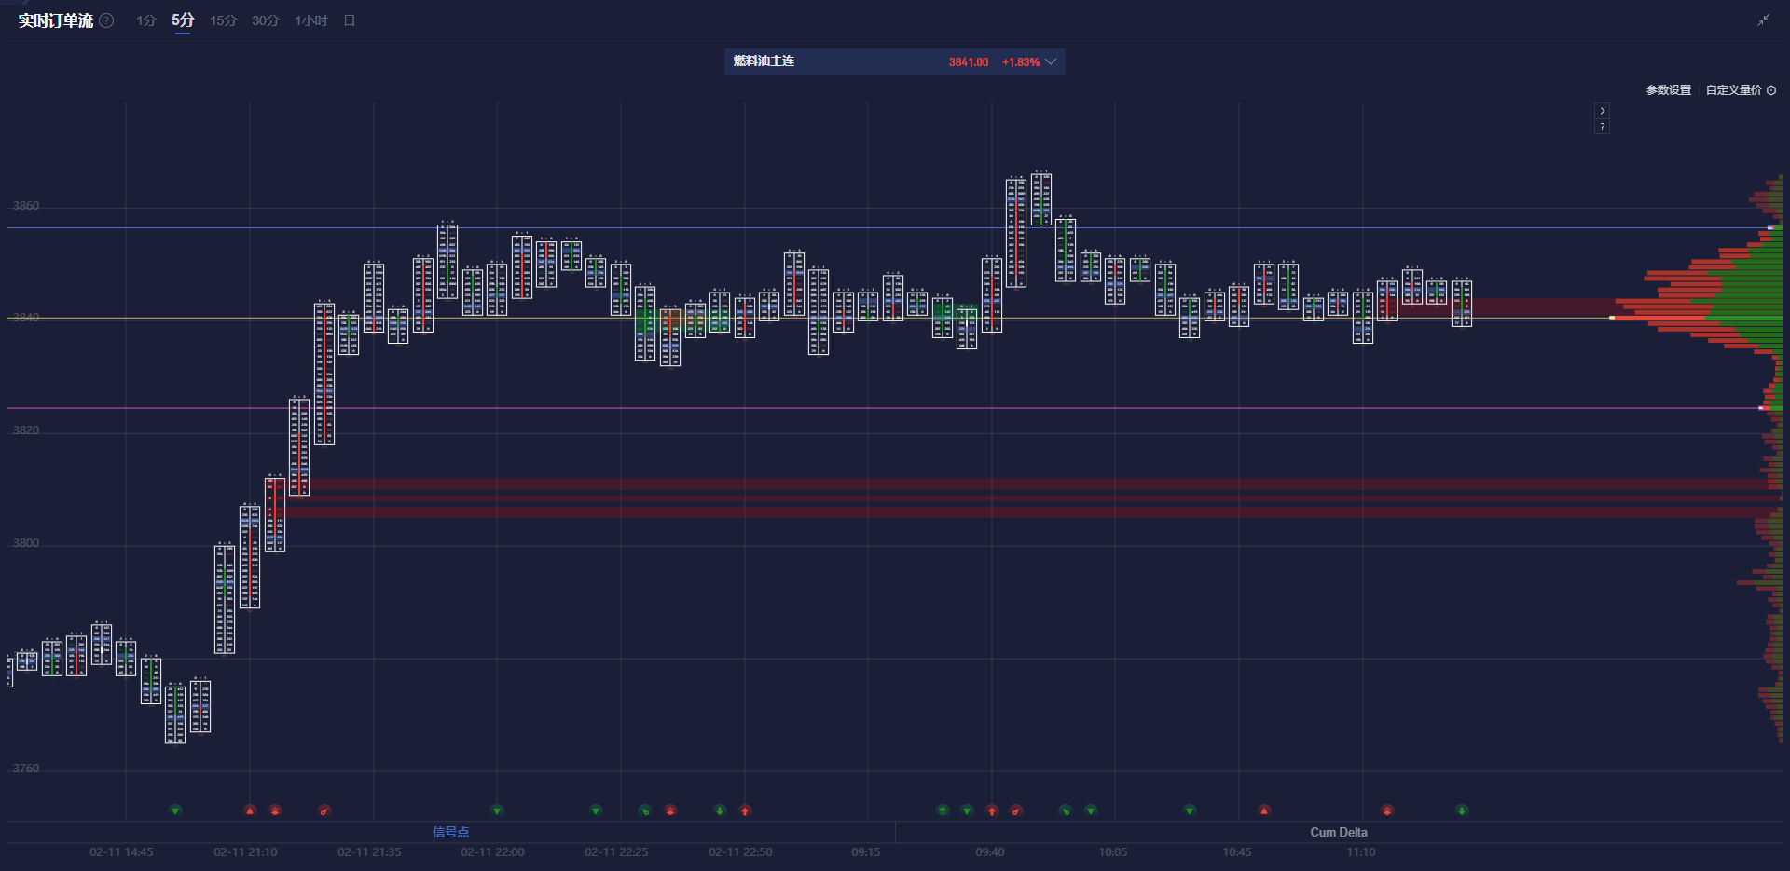Open the 燃料油主连 contract dropdown

(894, 61)
